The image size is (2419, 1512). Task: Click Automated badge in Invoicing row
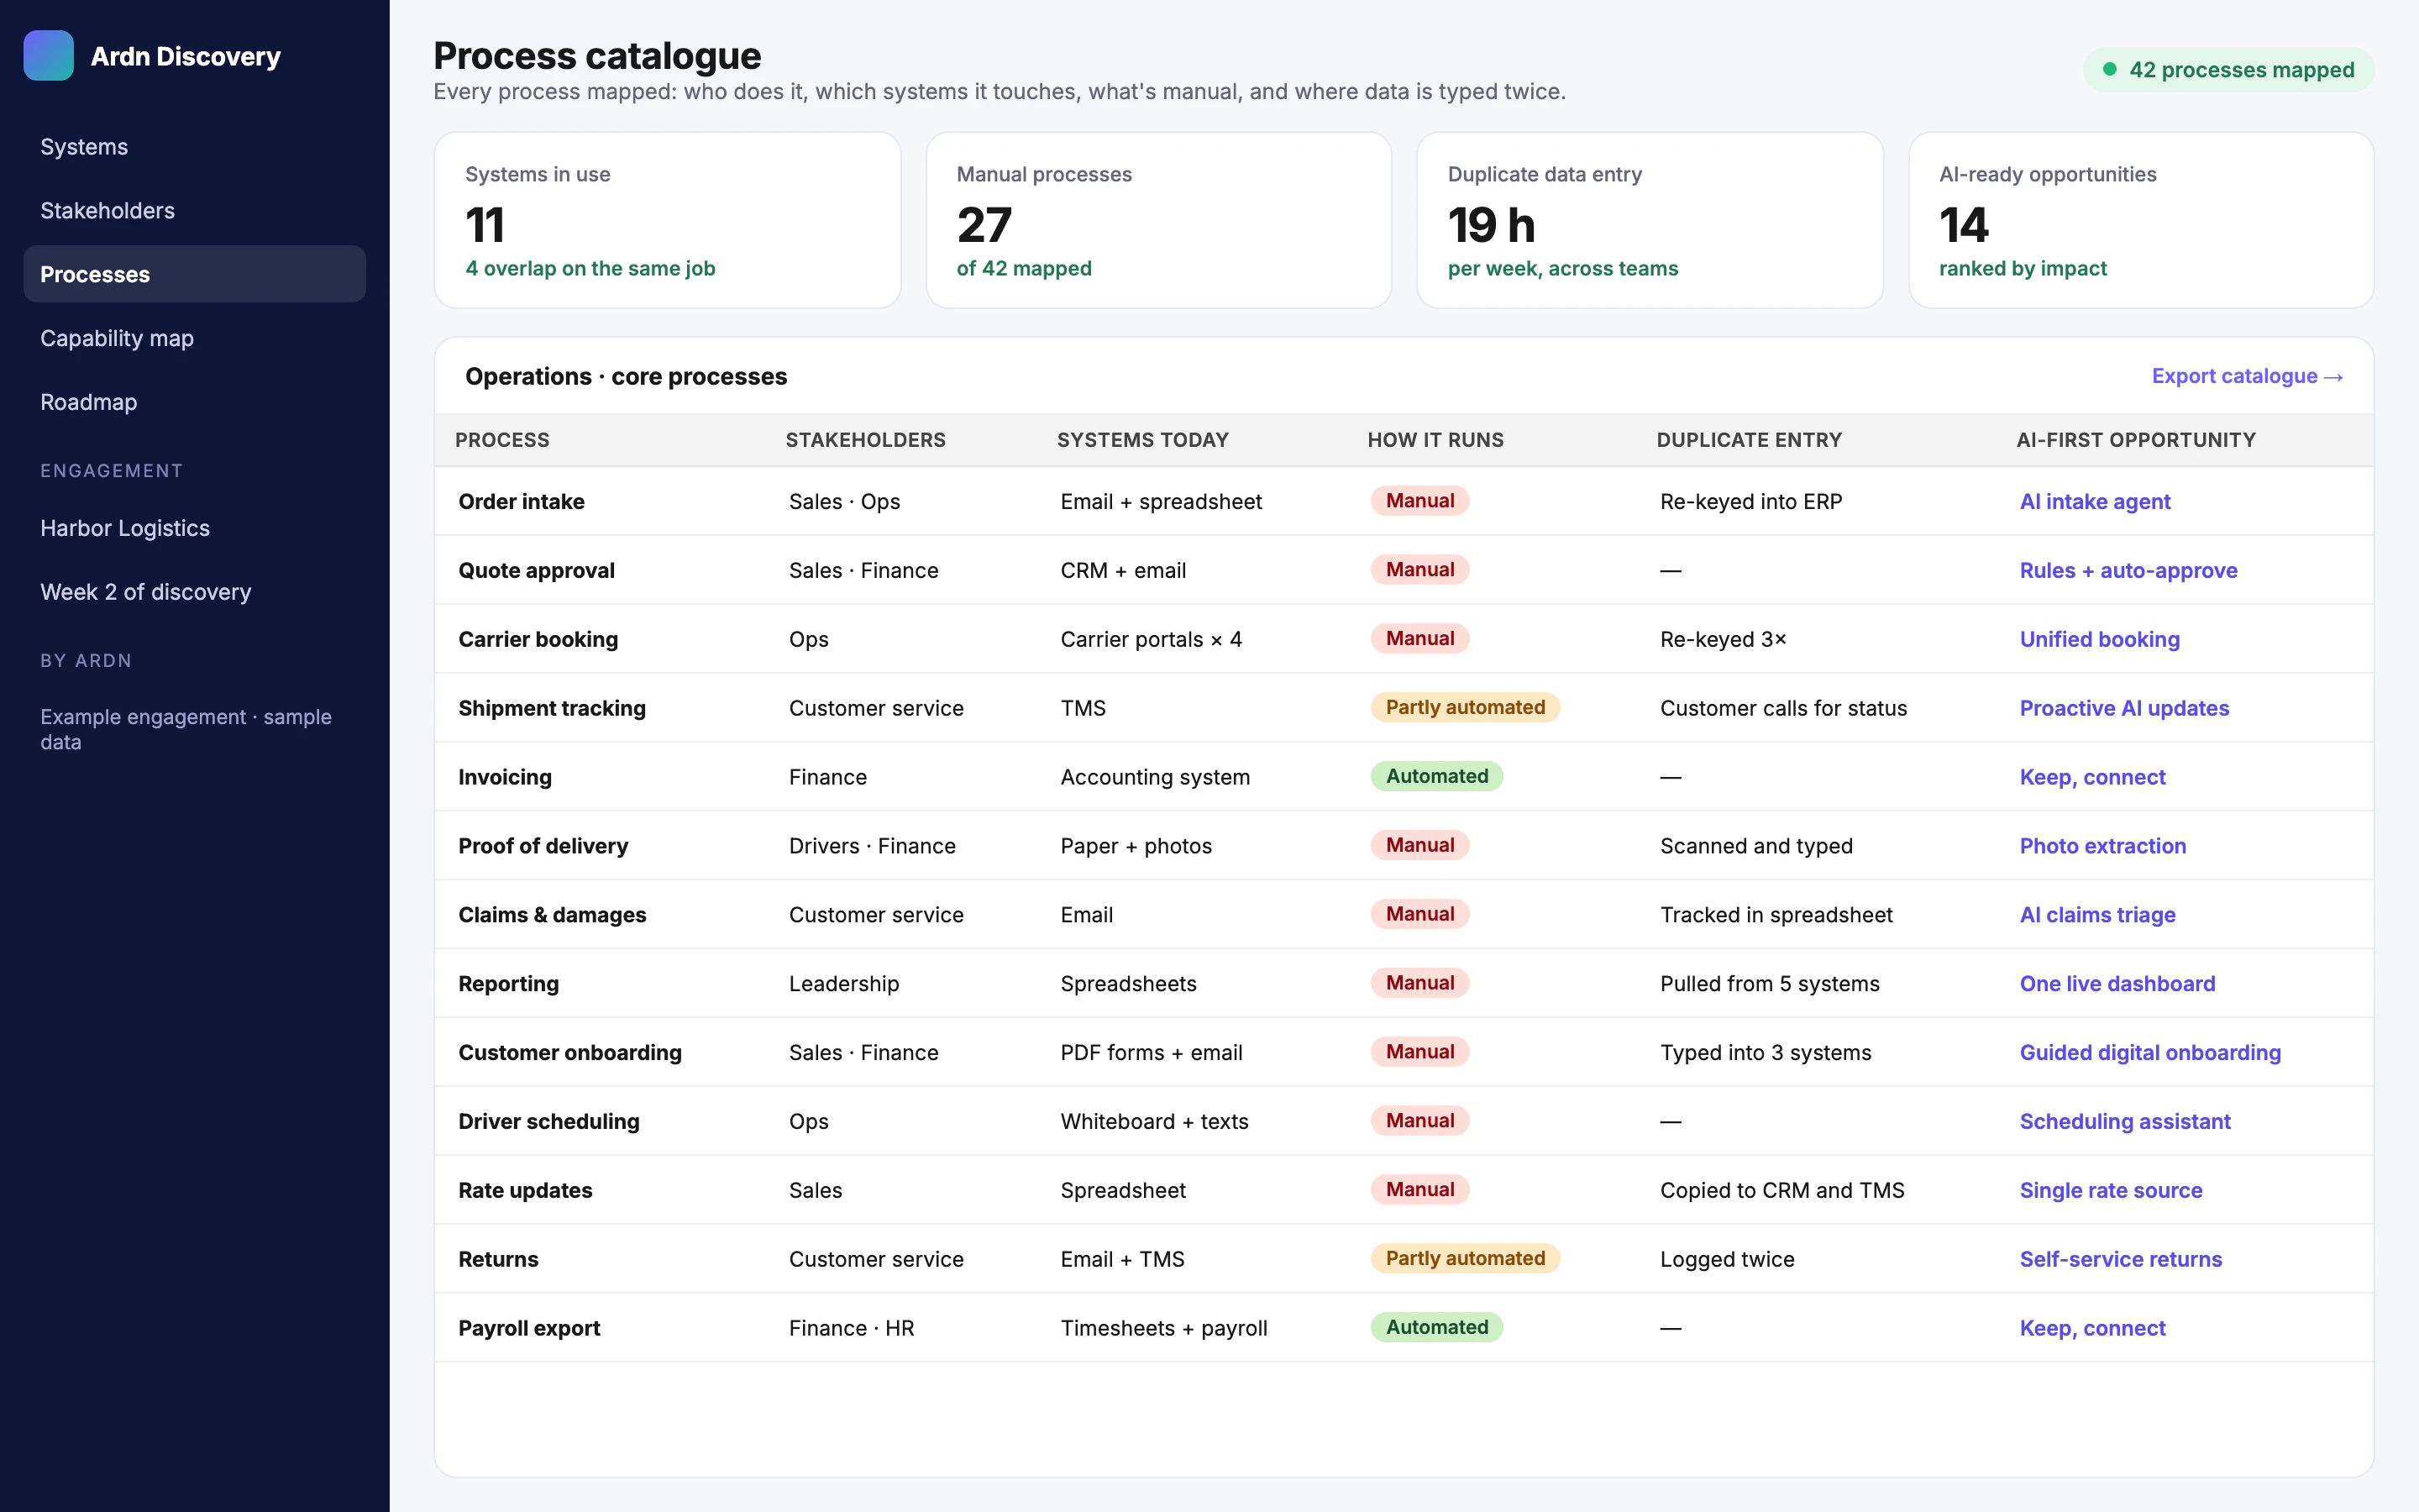(x=1436, y=777)
